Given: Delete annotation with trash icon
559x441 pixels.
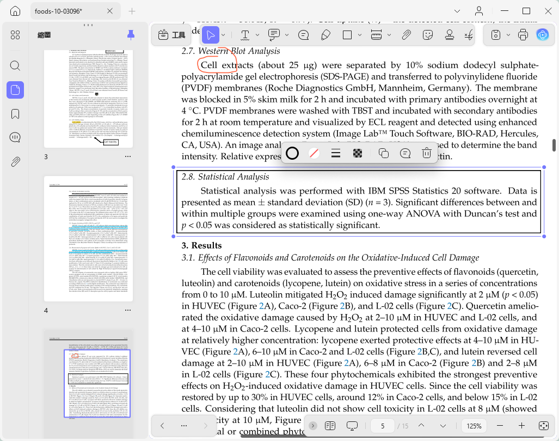Looking at the screenshot, I should click(426, 153).
